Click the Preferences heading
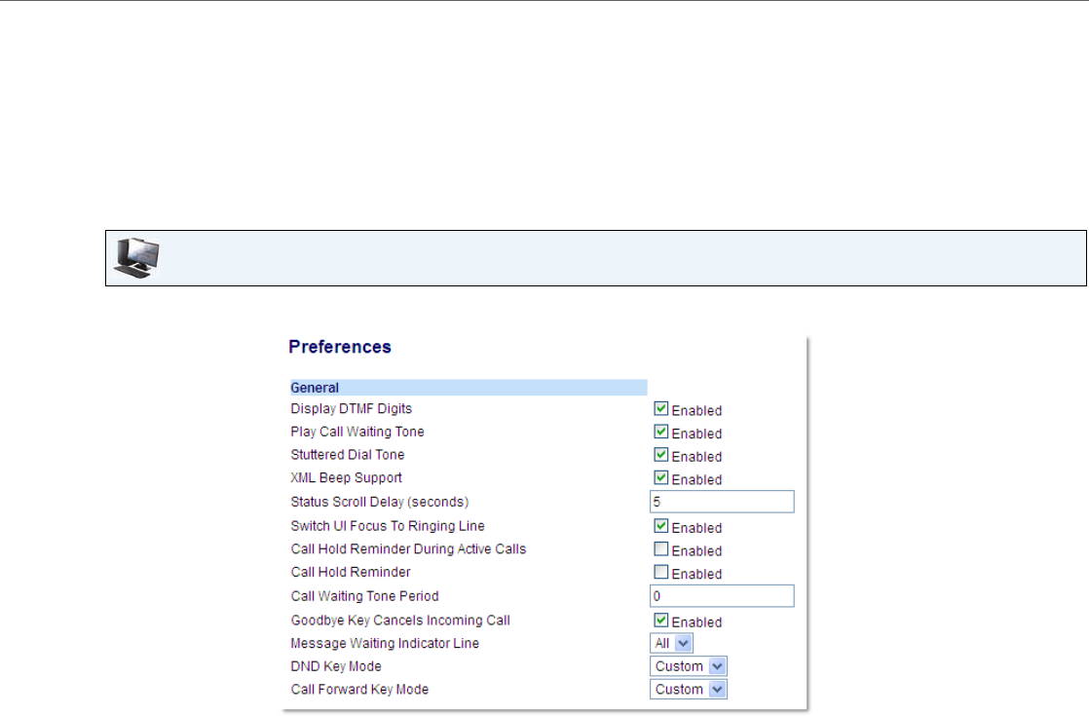 click(x=340, y=347)
